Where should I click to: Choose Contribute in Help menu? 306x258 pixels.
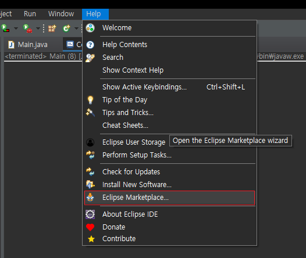[170, 239]
